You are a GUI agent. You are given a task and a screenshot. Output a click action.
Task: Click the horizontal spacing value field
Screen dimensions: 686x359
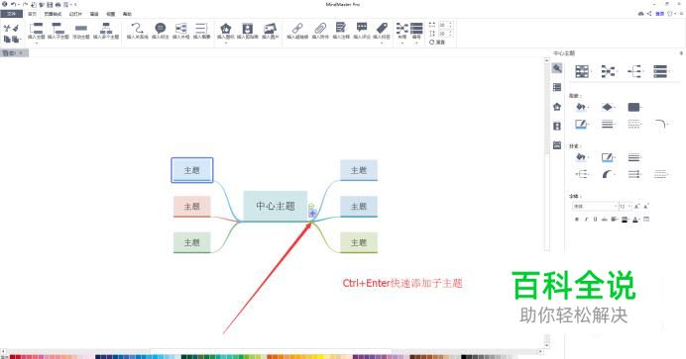(x=443, y=25)
